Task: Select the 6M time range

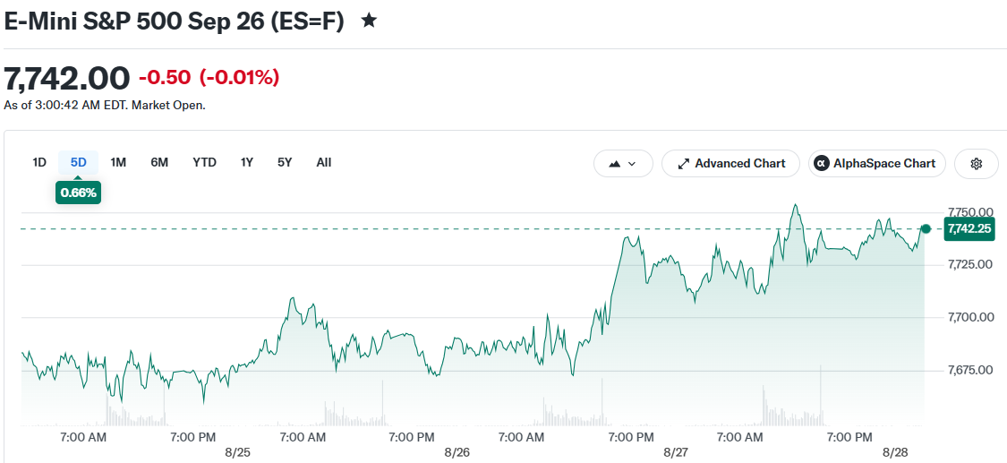Action: point(159,162)
